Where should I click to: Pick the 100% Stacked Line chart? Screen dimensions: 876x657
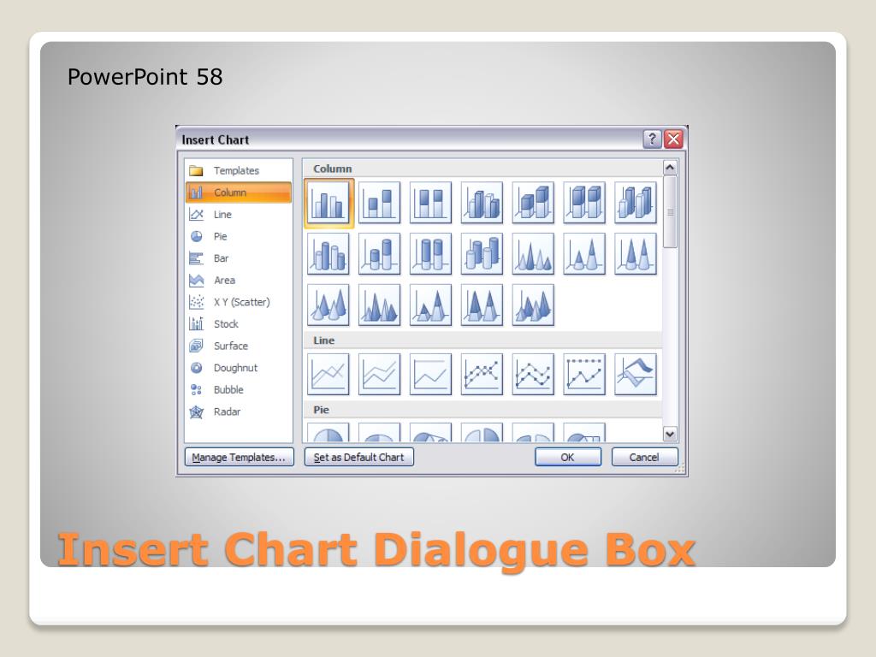point(430,375)
